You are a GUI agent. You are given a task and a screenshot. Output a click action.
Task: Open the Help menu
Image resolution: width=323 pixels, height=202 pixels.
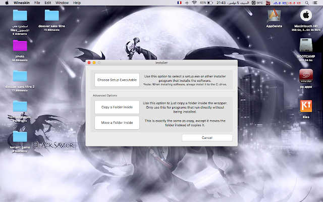(x=77, y=3)
